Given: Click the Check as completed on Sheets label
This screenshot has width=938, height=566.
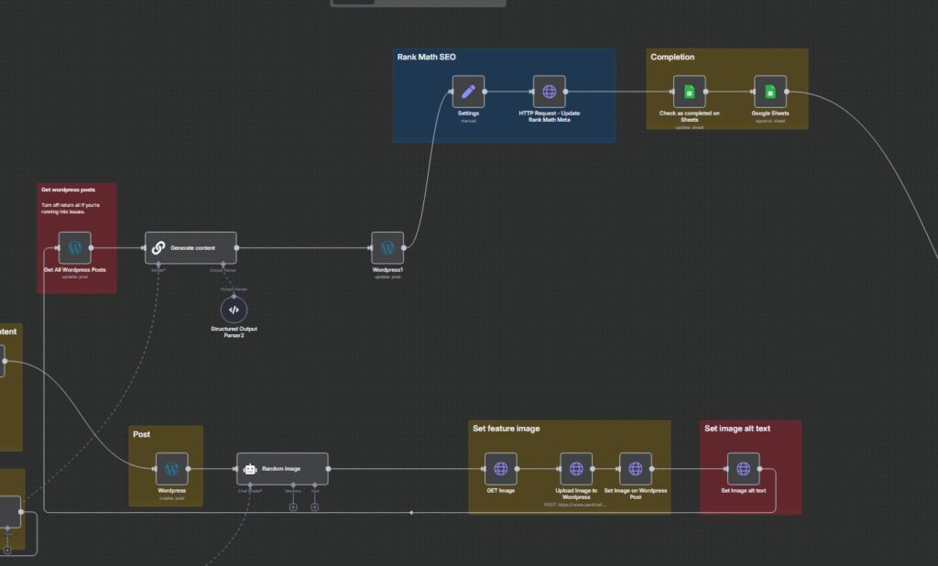Looking at the screenshot, I should point(689,116).
